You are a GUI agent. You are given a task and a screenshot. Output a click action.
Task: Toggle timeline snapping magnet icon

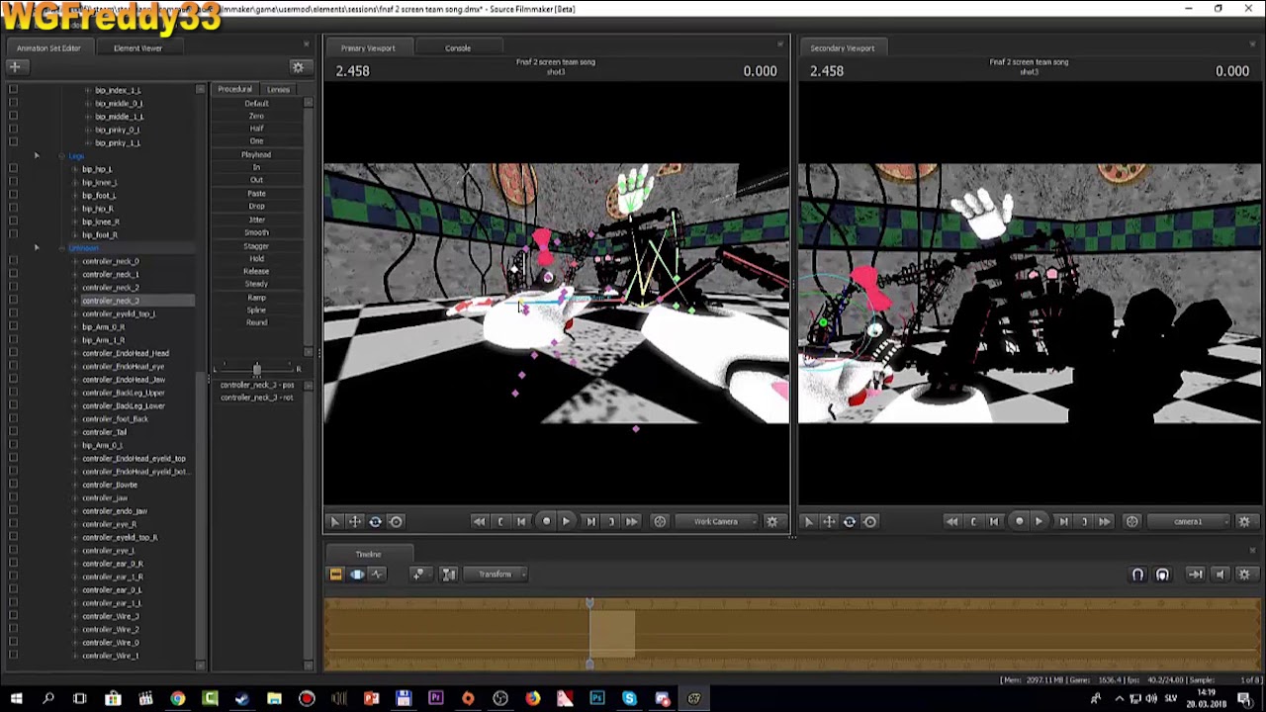click(1138, 575)
